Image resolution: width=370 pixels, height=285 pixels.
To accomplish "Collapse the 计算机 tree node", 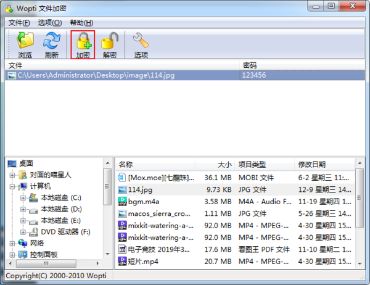I will [14, 186].
